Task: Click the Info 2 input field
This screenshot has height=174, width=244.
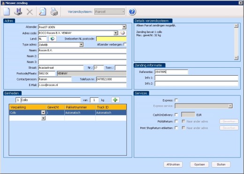Action: 197,84
